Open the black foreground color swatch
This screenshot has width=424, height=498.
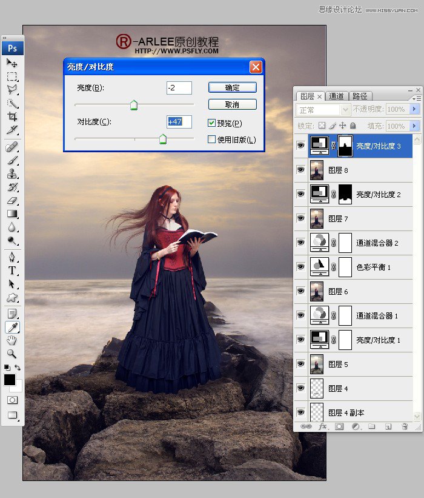[x=10, y=380]
